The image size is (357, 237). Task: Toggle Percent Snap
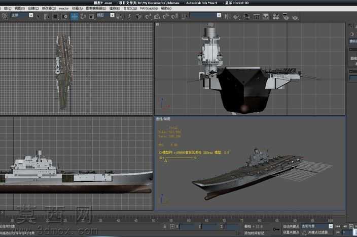[166, 16]
